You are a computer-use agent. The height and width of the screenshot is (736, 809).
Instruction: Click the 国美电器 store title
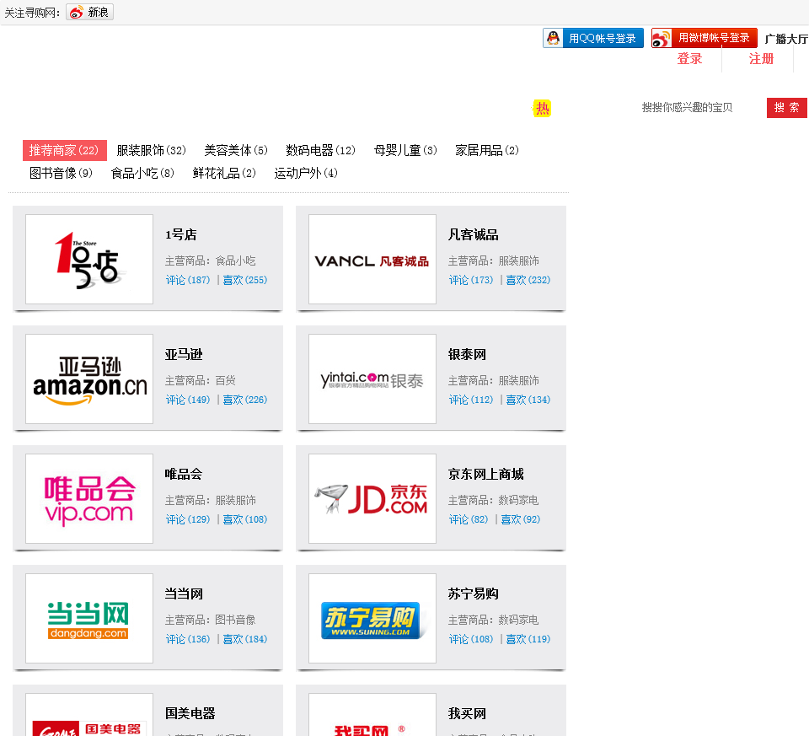tap(190, 714)
